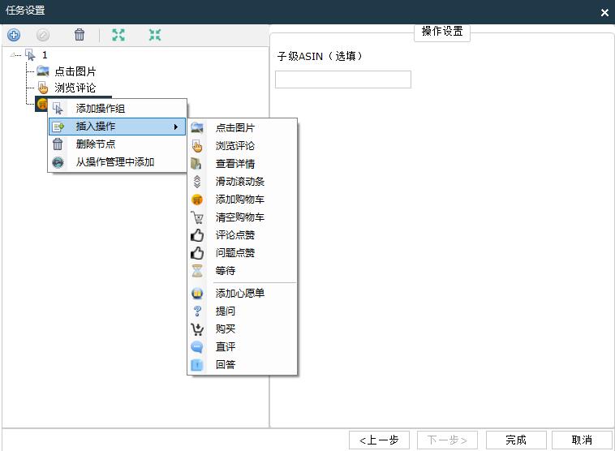Click the empty cart icon beside 清空购物车
The image size is (615, 451).
tap(197, 217)
